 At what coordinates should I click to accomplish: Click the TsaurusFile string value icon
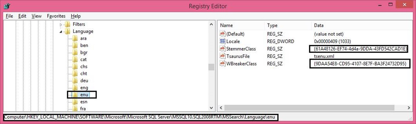pyautogui.click(x=222, y=56)
